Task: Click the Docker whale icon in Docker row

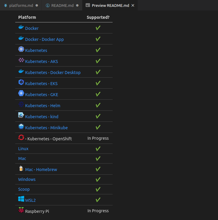Action: (x=21, y=27)
